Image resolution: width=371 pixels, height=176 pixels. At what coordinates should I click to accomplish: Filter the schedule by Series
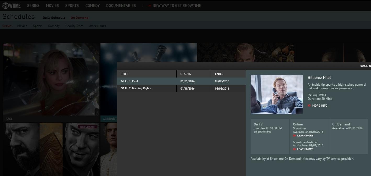(x=7, y=26)
